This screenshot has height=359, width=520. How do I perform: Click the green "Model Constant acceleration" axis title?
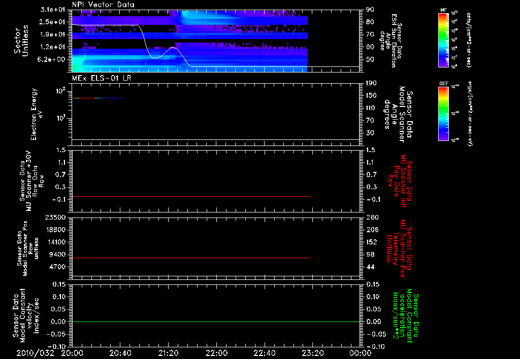(x=406, y=316)
